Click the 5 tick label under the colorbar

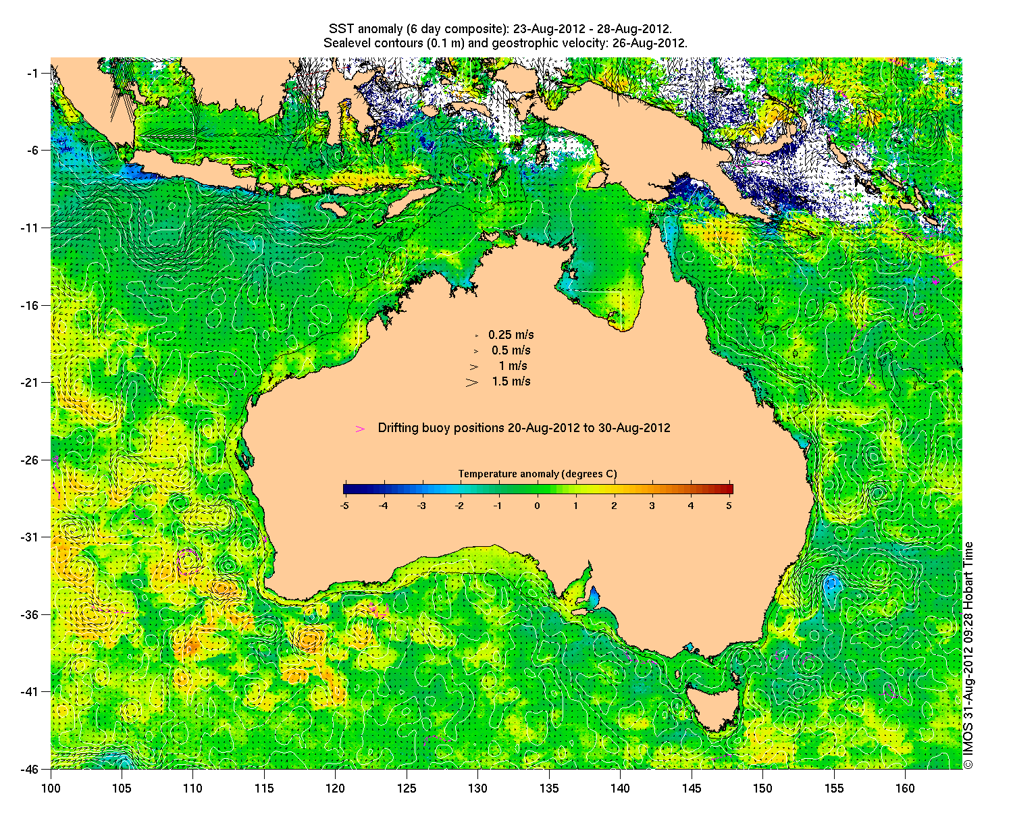[729, 505]
